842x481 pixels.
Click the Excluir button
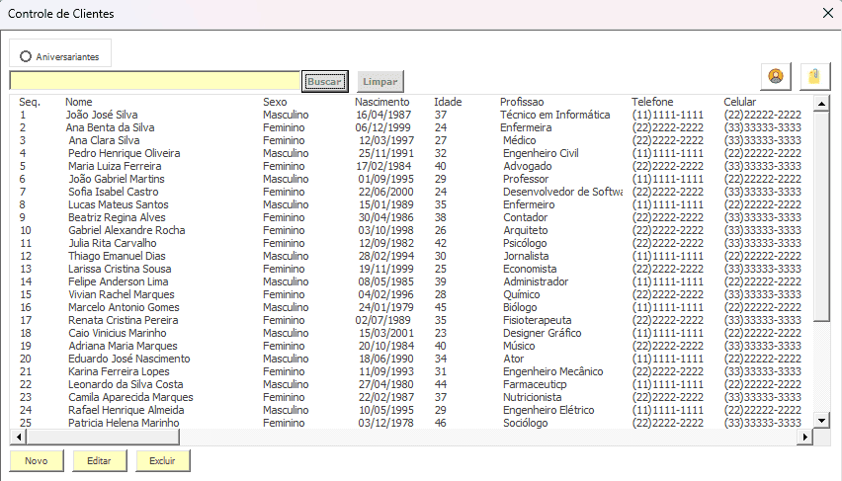162,461
